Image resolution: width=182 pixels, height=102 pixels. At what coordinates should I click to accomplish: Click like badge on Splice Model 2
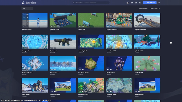click(x=139, y=48)
